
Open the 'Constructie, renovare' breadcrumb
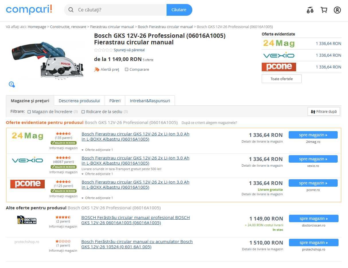coord(68,27)
